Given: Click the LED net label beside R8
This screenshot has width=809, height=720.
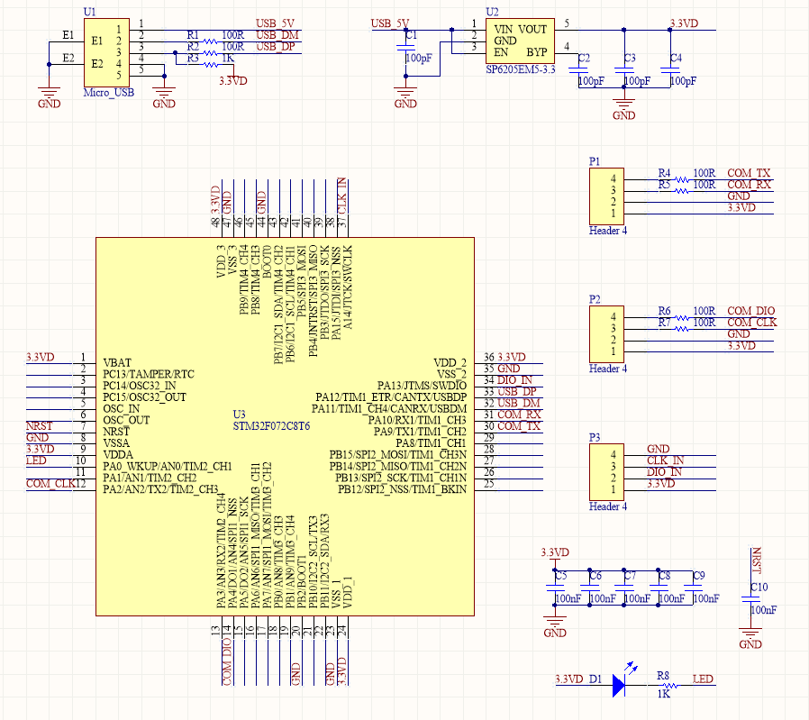Looking at the screenshot, I should pos(703,679).
